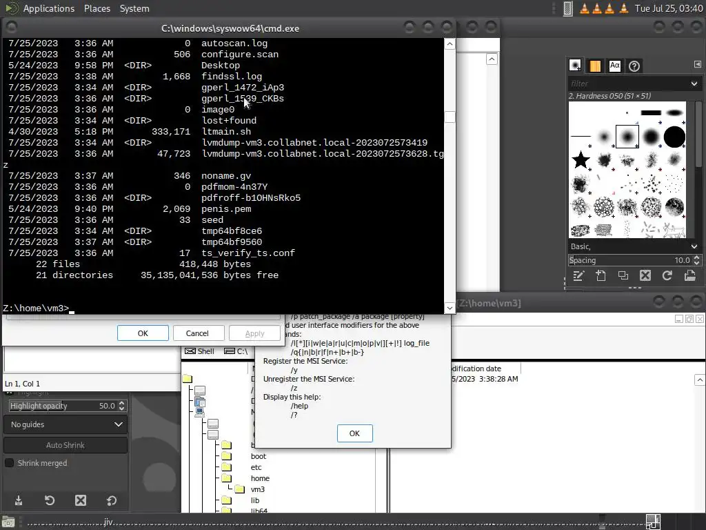Enable the Shrink merged checkbox

tap(9, 463)
